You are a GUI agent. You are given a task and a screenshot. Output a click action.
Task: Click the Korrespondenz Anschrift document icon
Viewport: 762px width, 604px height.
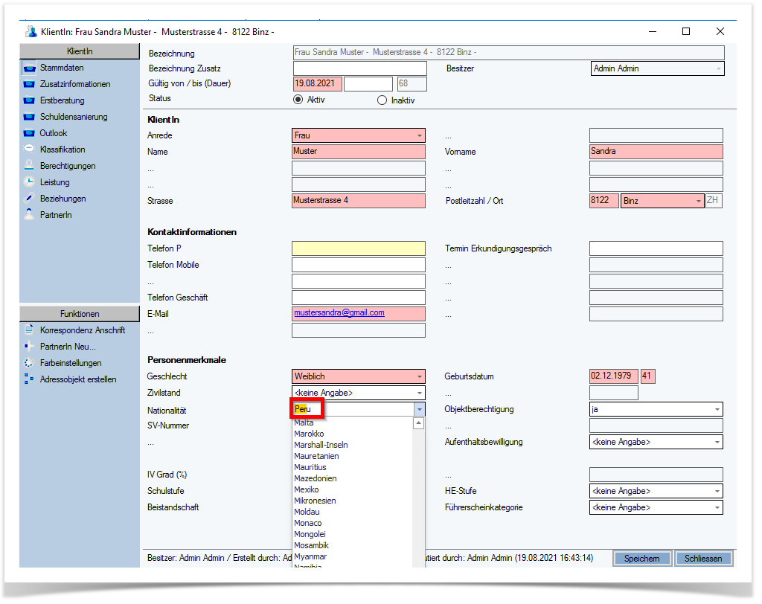(29, 330)
